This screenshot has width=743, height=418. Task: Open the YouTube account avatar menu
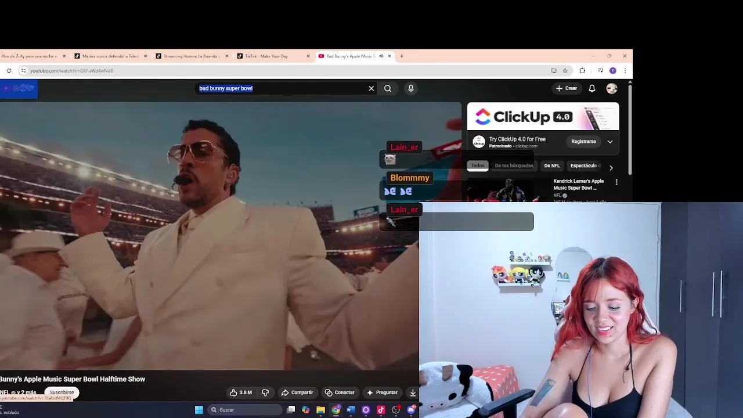(x=612, y=88)
